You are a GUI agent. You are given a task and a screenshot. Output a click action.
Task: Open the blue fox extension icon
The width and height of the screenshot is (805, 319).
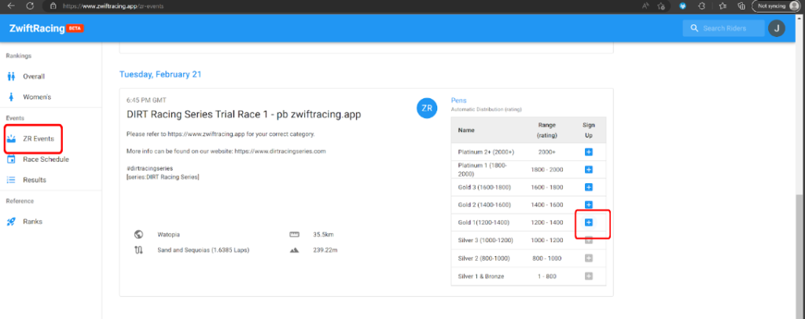point(682,6)
